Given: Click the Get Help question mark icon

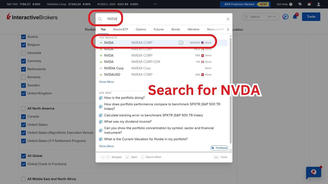Looking at the screenshot, I should pyautogui.click(x=291, y=4).
